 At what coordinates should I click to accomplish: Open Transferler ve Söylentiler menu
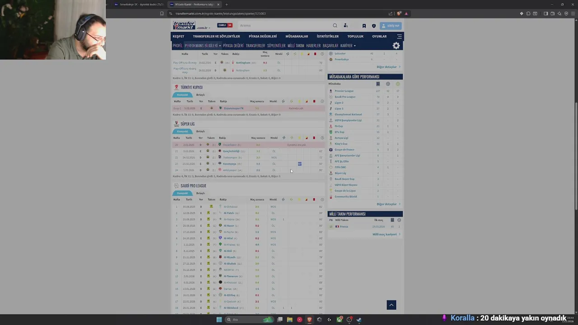point(216,36)
